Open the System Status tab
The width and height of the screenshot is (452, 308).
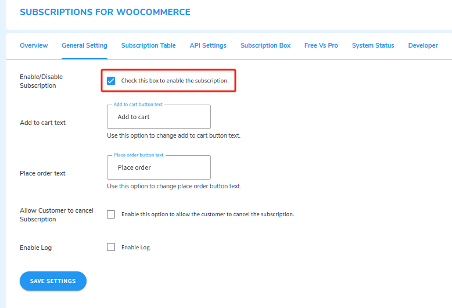coord(373,45)
